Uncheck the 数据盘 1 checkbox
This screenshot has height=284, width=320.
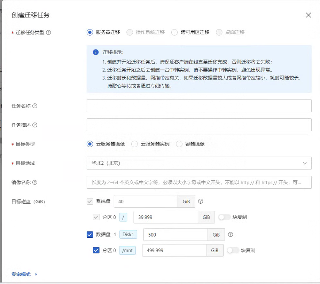pos(90,235)
